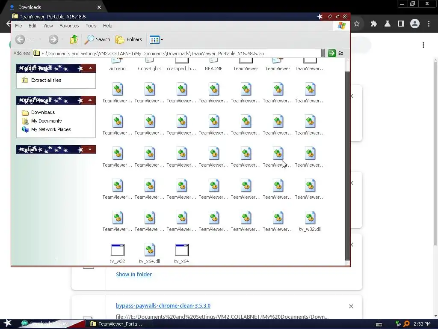Open the Tools menu
The width and height of the screenshot is (438, 329).
[x=91, y=26]
